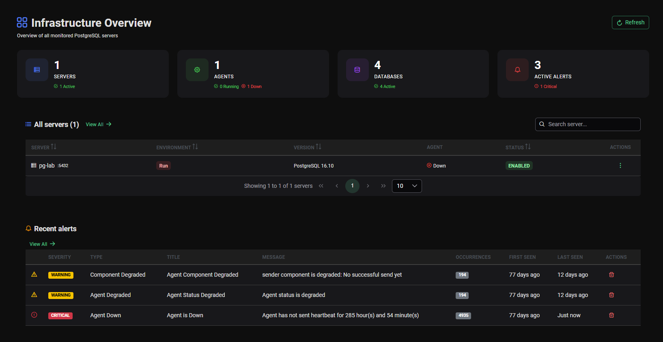Viewport: 663px width, 342px height.
Task: Go to last page of servers
Action: (x=383, y=186)
